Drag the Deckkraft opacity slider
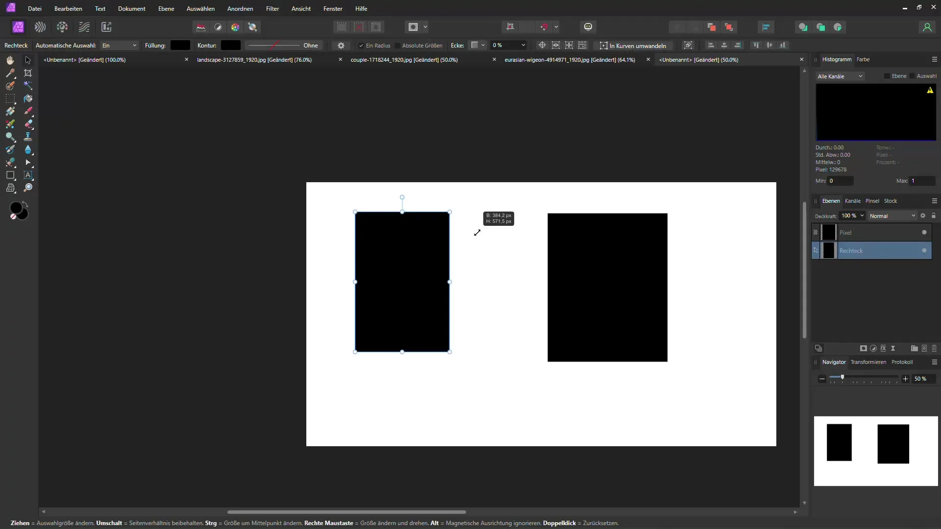The height and width of the screenshot is (529, 941). [x=848, y=215]
